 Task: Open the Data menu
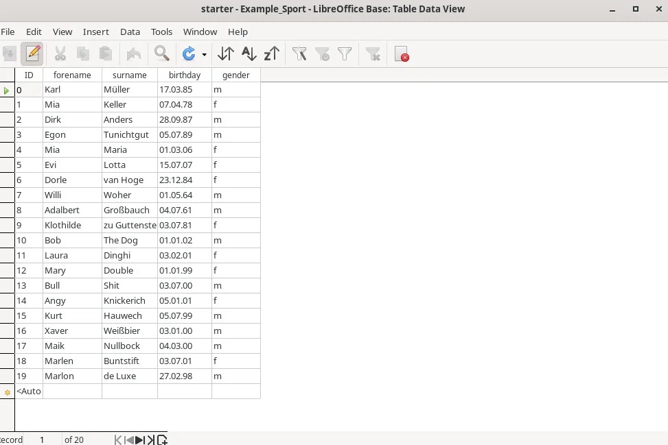coord(130,32)
